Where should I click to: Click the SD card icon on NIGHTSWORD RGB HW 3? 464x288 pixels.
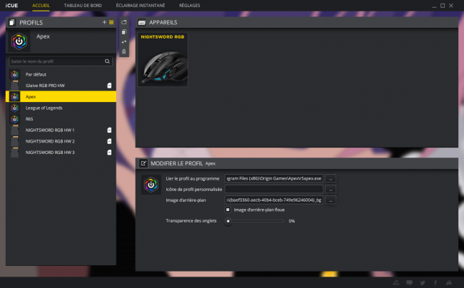[x=109, y=153]
